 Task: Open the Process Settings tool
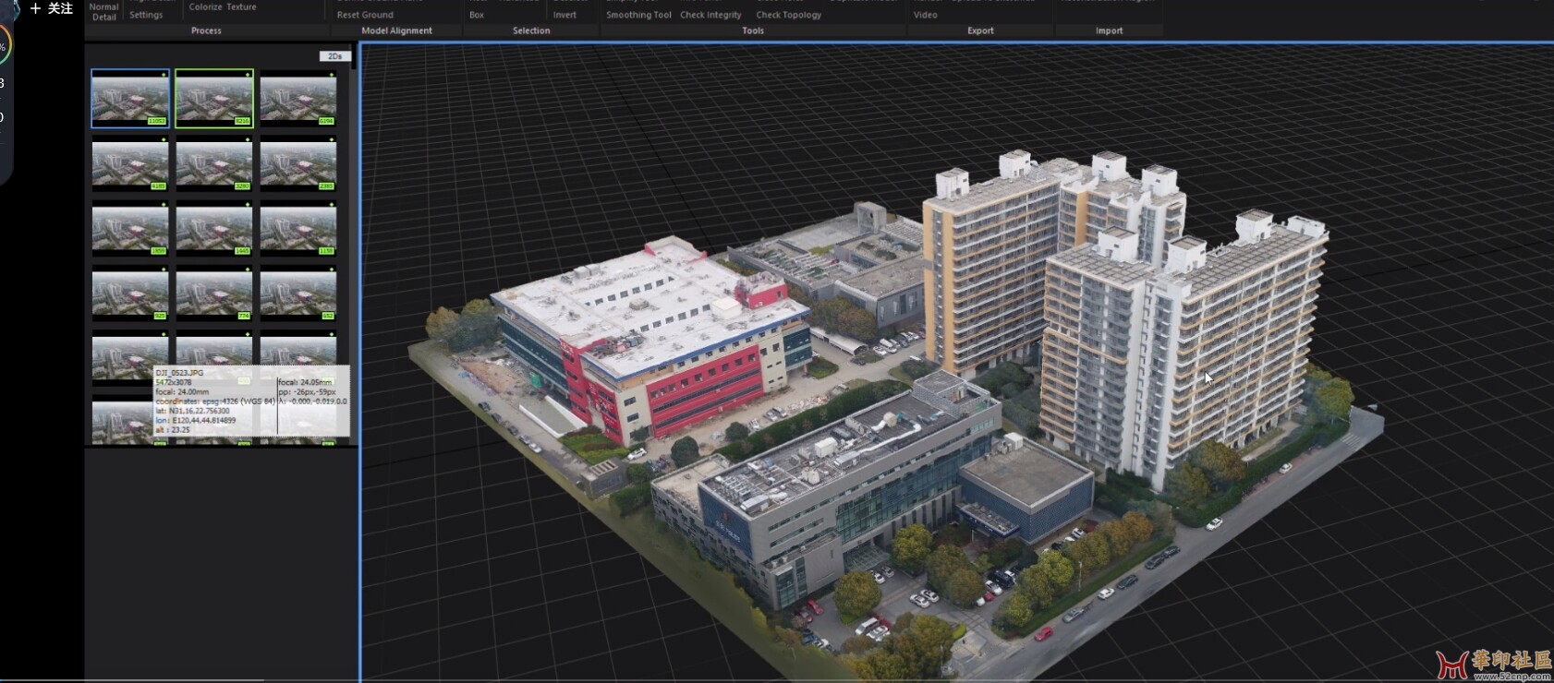click(x=146, y=15)
